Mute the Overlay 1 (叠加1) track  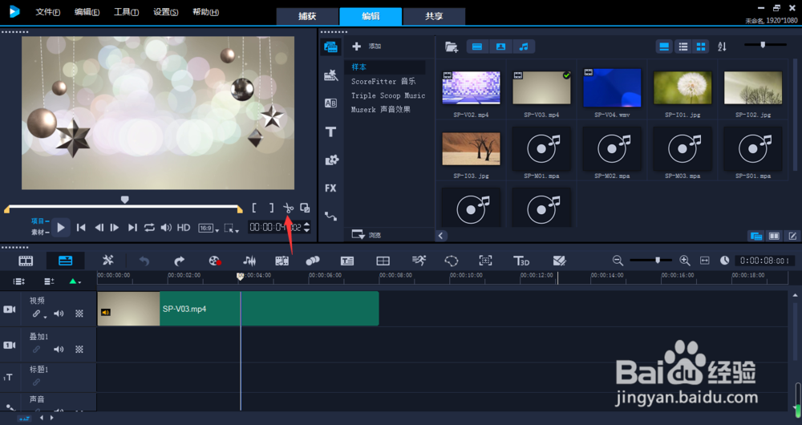(x=59, y=350)
